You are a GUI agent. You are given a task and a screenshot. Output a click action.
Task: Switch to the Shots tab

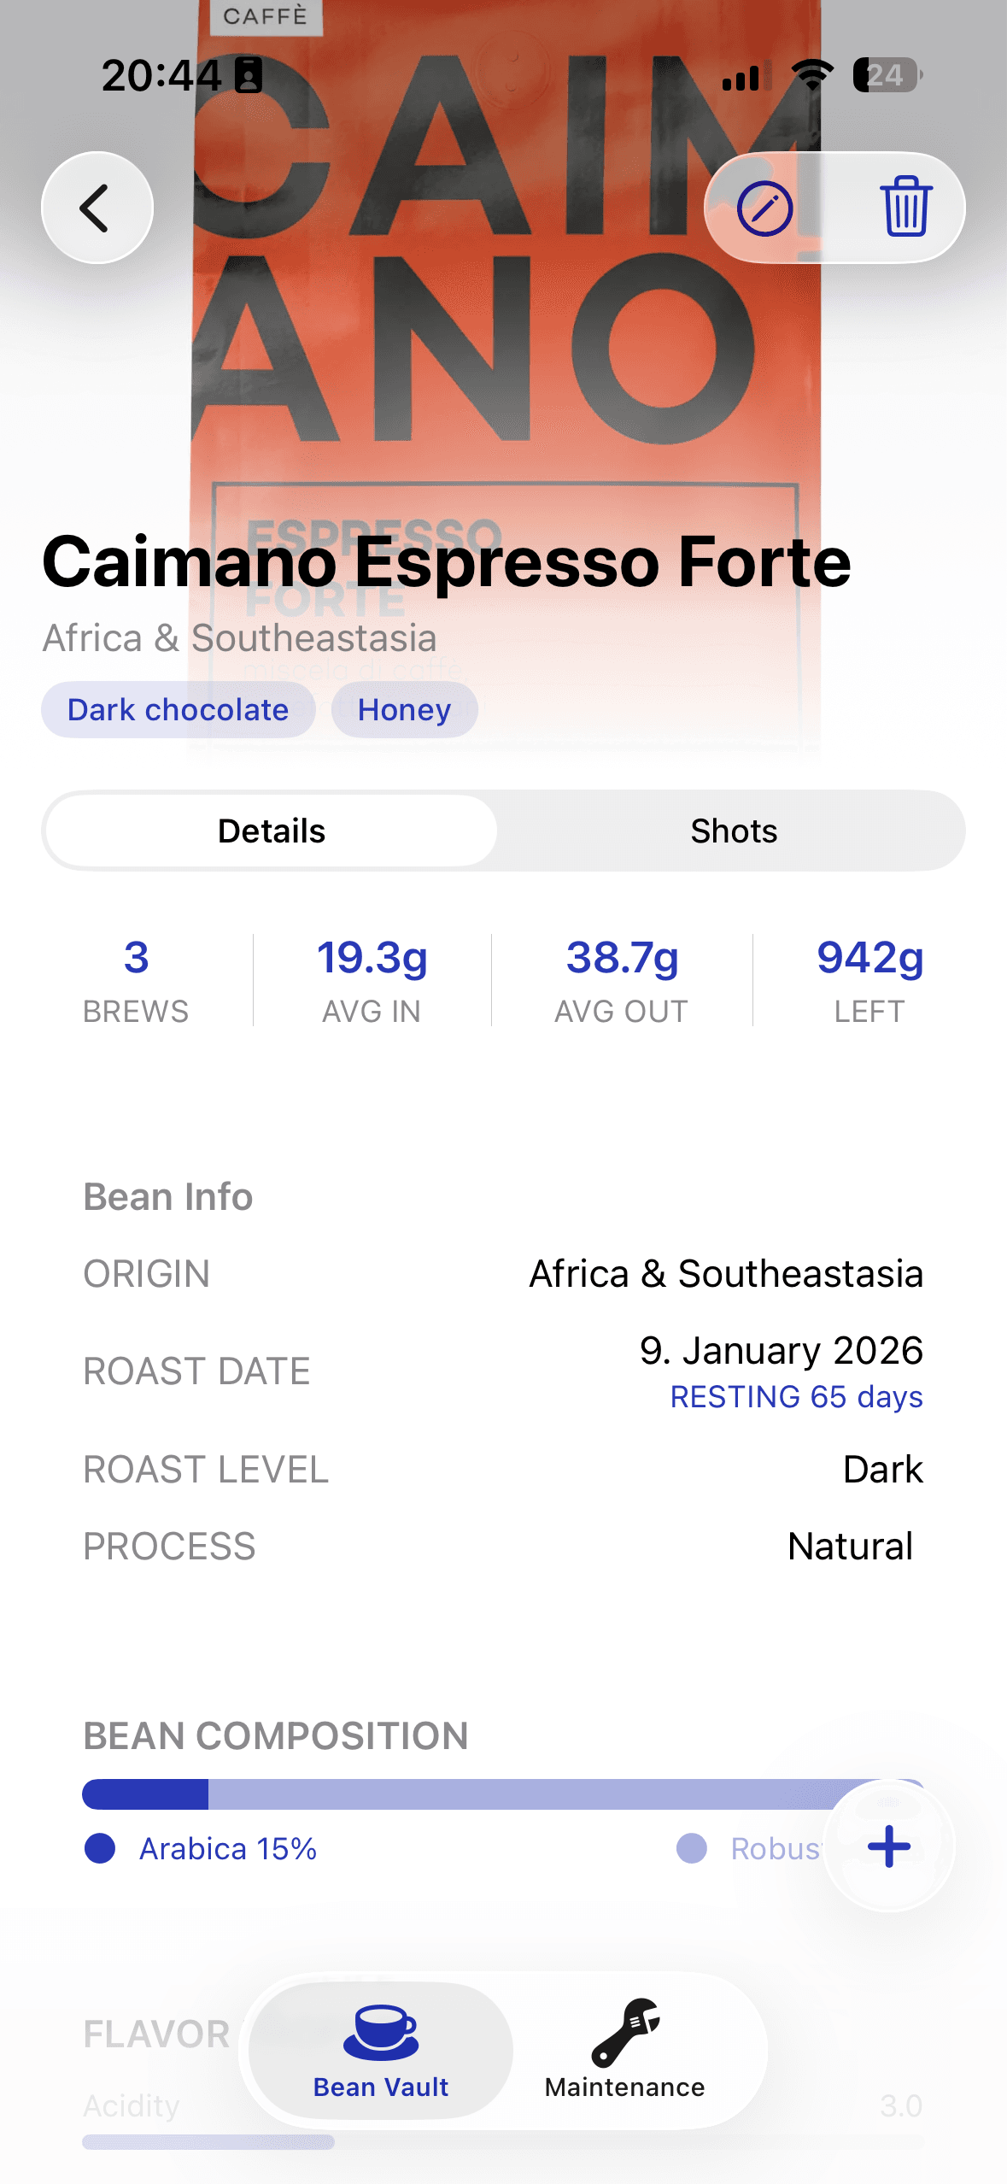(x=734, y=831)
